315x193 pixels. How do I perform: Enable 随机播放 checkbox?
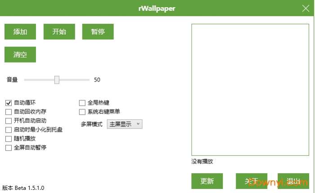(9, 139)
